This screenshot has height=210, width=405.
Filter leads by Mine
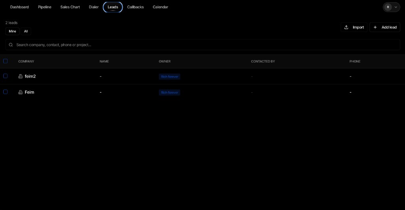(12, 31)
